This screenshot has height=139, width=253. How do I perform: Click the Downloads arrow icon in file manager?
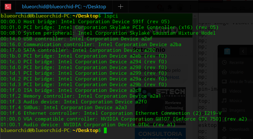click(224, 129)
